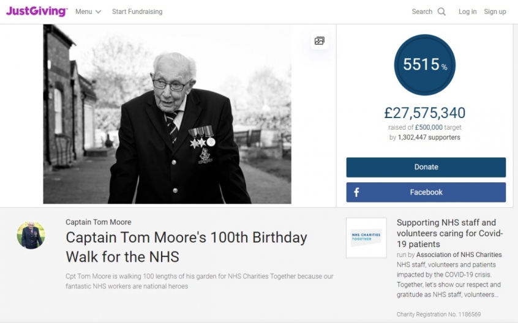This screenshot has width=518, height=323.
Task: Expand the Menu dropdown chevron
Action: (x=99, y=12)
